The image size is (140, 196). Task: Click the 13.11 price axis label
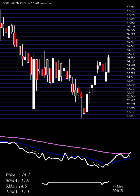coord(130,88)
